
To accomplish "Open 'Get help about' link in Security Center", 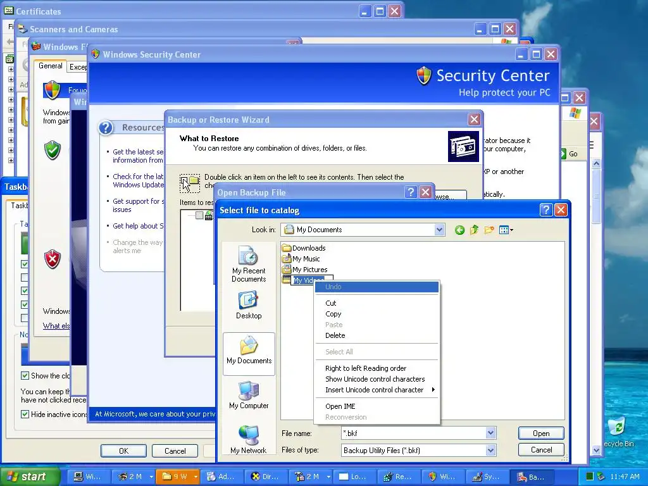I will pos(138,226).
